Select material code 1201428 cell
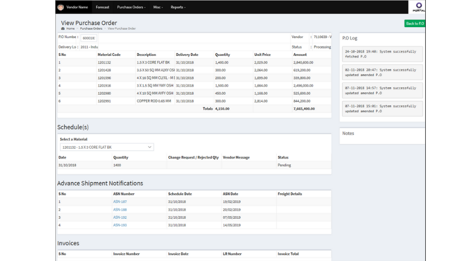 [x=104, y=70]
